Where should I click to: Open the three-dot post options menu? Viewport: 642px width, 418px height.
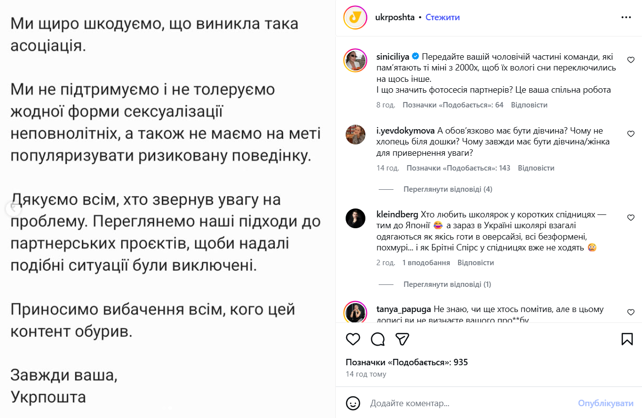coord(626,17)
